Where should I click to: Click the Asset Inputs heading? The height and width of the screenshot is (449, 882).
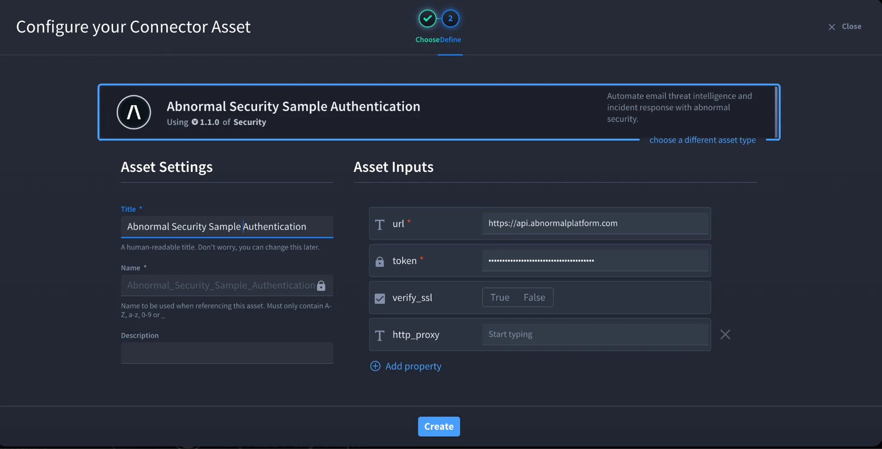point(394,167)
